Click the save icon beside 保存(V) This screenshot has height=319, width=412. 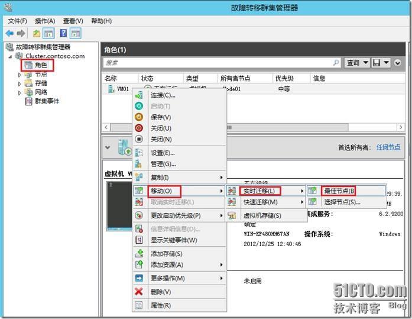139,117
